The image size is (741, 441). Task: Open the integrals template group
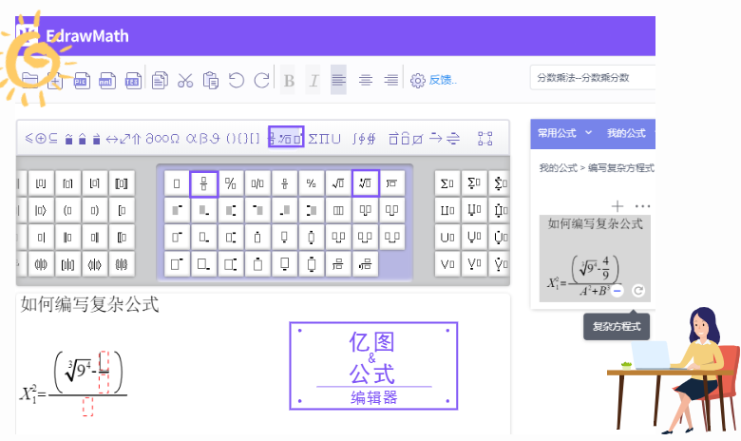coord(364,139)
